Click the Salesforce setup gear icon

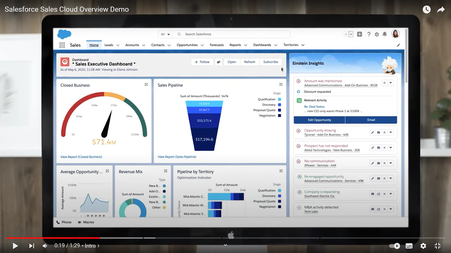pos(377,34)
